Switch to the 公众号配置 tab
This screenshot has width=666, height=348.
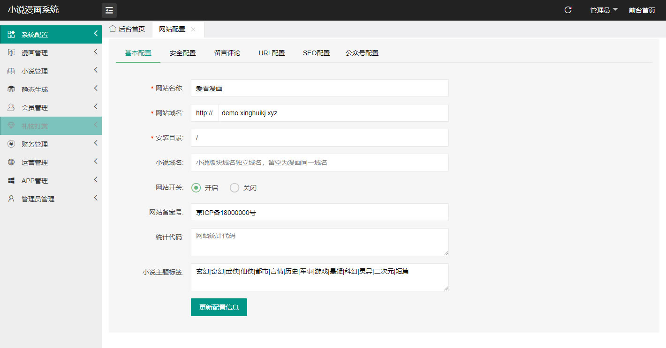pos(362,53)
